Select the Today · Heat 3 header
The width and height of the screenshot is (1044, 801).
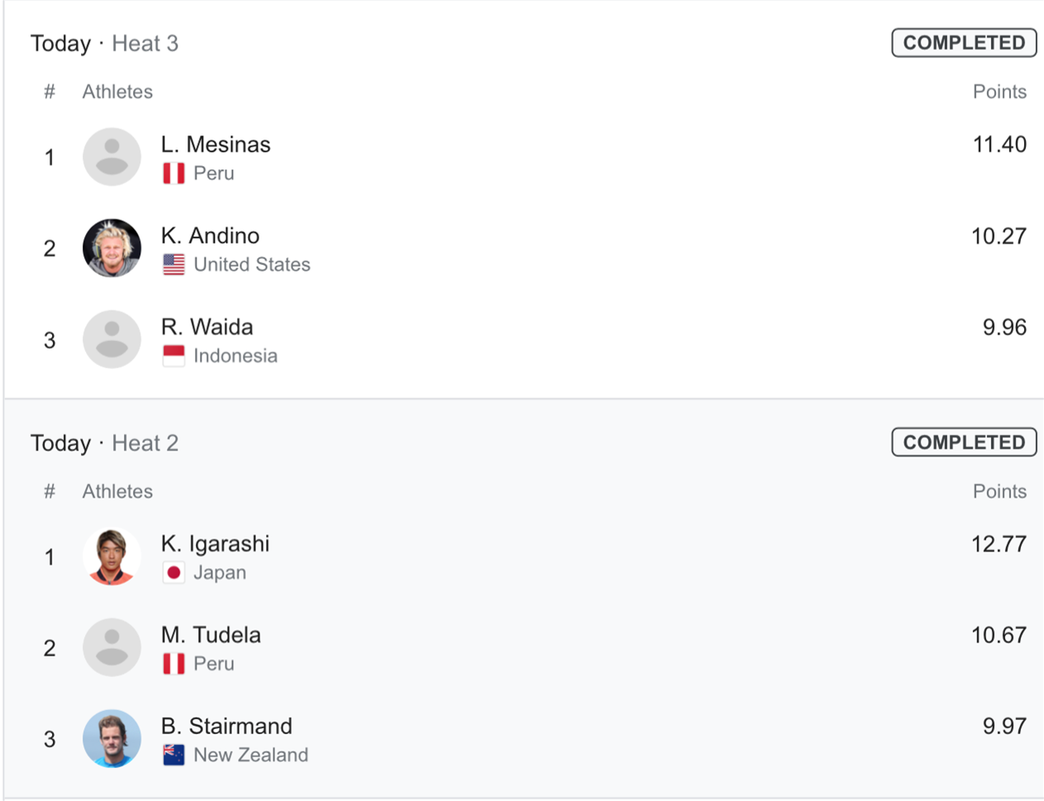[105, 43]
